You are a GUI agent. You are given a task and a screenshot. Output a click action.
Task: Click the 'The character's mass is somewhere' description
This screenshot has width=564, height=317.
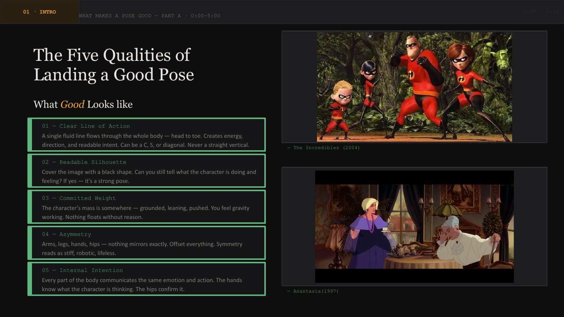coord(146,213)
